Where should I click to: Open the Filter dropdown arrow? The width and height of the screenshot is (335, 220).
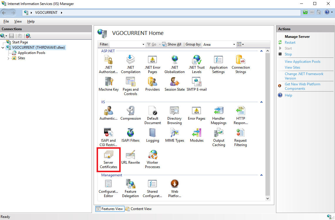point(143,44)
